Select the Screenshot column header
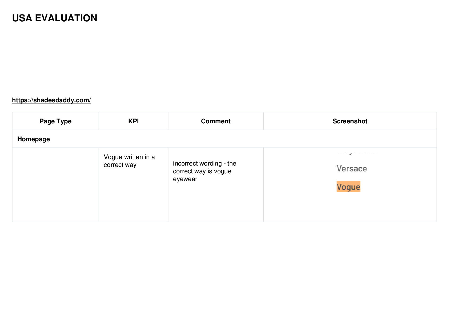Screen dimensions: 449x318 (350, 121)
